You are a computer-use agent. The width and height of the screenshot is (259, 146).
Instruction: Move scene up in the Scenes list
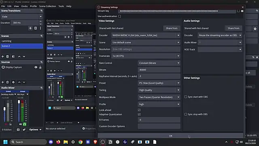coord(19,56)
